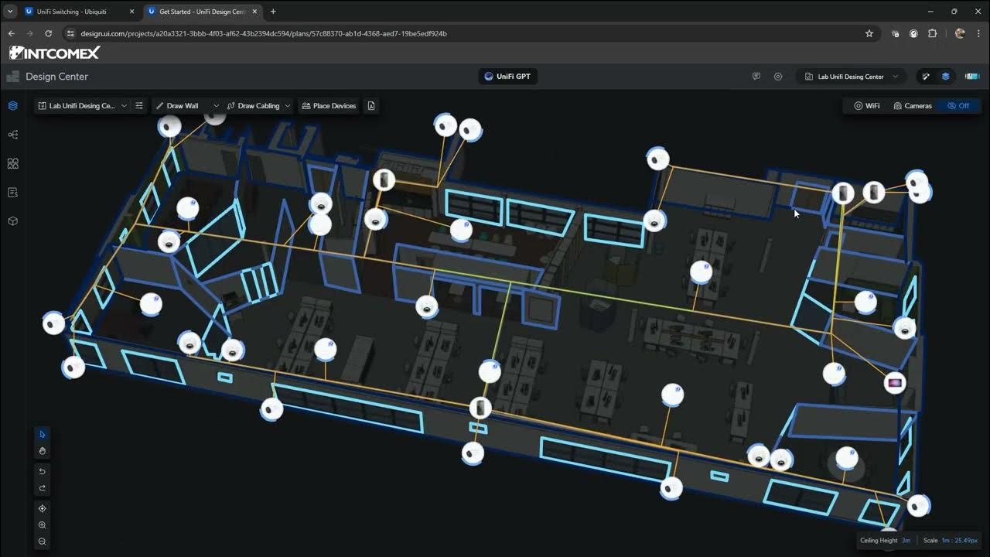Select the wall-mounted device near the top center
Image resolution: width=990 pixels, height=557 pixels.
click(384, 180)
